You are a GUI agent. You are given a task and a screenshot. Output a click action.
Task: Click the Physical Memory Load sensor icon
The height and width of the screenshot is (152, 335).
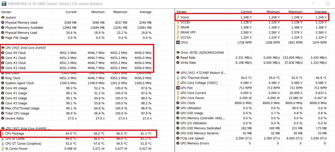[3, 33]
